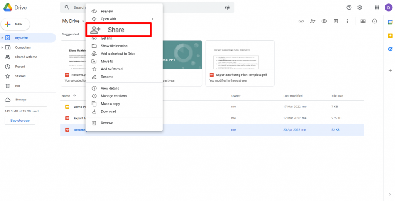The width and height of the screenshot is (395, 201).
Task: Click the Buy storage button
Action: [20, 121]
